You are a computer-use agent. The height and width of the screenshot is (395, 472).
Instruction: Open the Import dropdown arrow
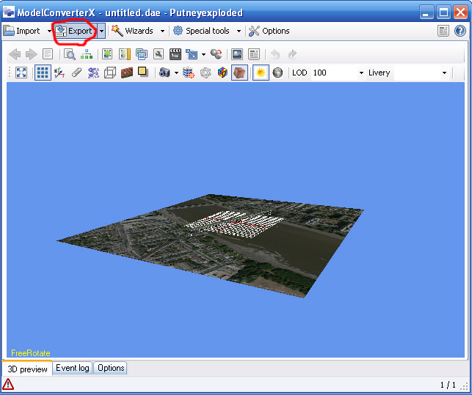[49, 31]
